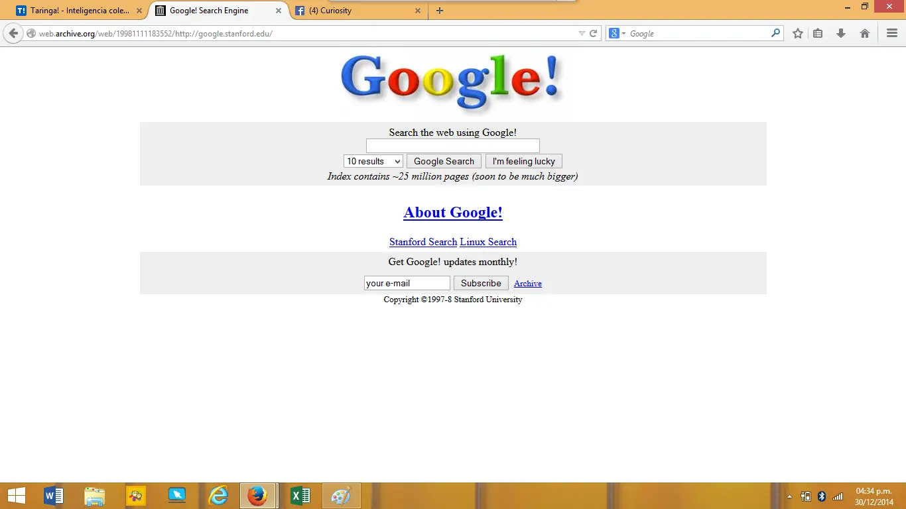The height and width of the screenshot is (509, 906).
Task: Close the Taringa! tab
Action: point(139,11)
